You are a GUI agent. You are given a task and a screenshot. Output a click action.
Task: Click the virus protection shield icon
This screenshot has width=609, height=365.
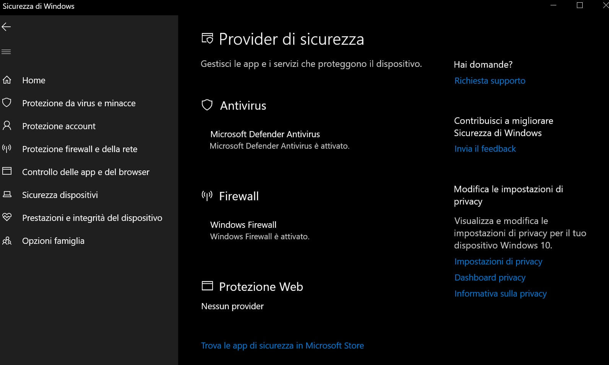click(7, 103)
